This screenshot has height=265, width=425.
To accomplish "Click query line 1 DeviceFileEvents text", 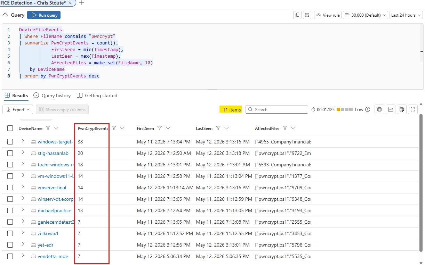I will pyautogui.click(x=40, y=30).
